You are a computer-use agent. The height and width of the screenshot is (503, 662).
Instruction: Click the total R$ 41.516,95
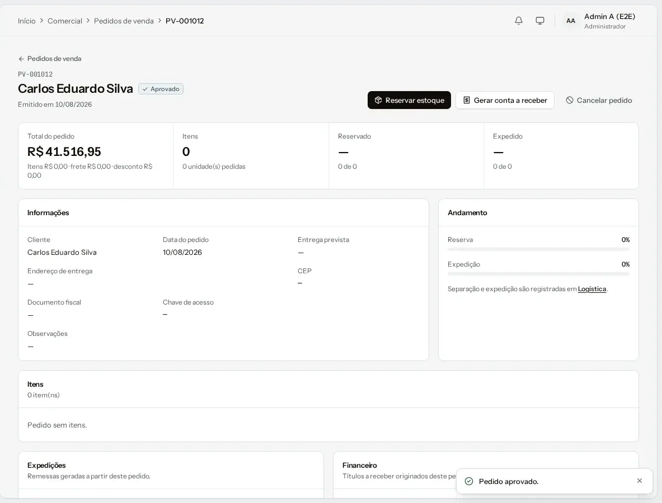coord(64,152)
